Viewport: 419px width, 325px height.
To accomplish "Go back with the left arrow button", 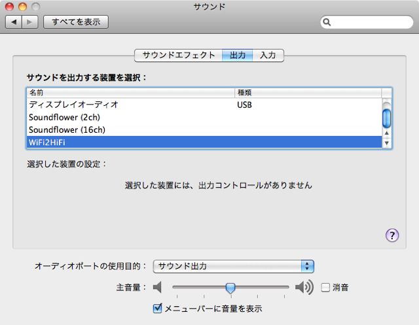I will click(x=14, y=22).
